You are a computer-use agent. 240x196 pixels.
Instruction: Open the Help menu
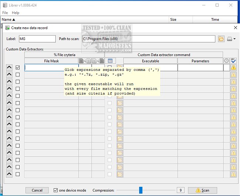pyautogui.click(x=16, y=13)
